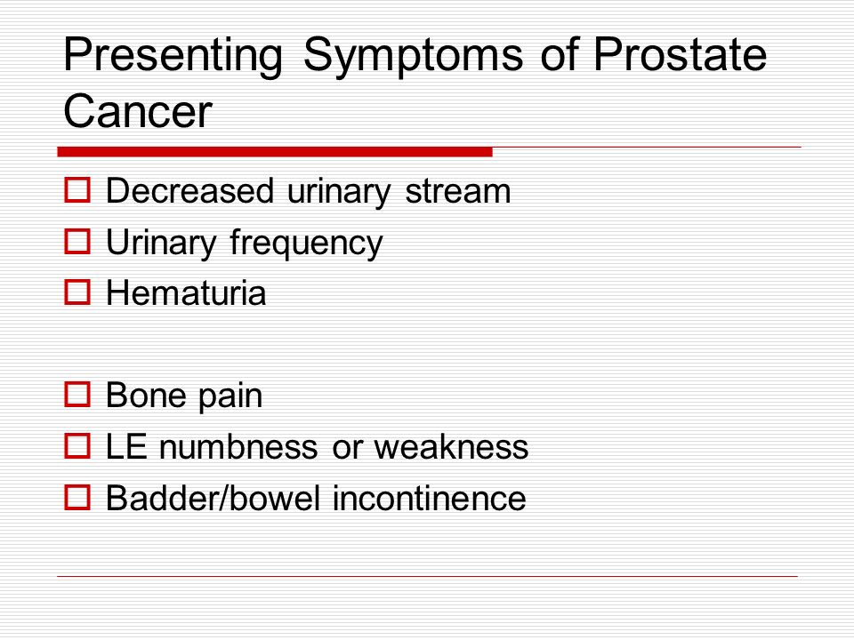Click the square bullet beside Decreased urinary stream

[77, 190]
